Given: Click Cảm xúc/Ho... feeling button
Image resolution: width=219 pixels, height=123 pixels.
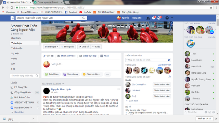Looking at the screenshot, I should click(92, 74).
